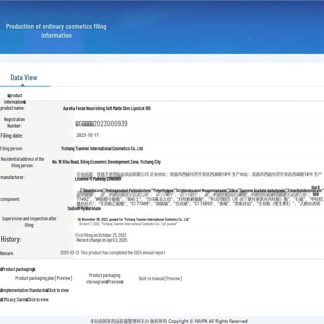Click the NMPA copyright footer text
This screenshot has width=324, height=324.
coord(168,321)
